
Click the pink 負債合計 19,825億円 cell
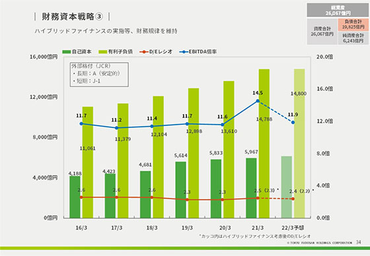(x=353, y=24)
